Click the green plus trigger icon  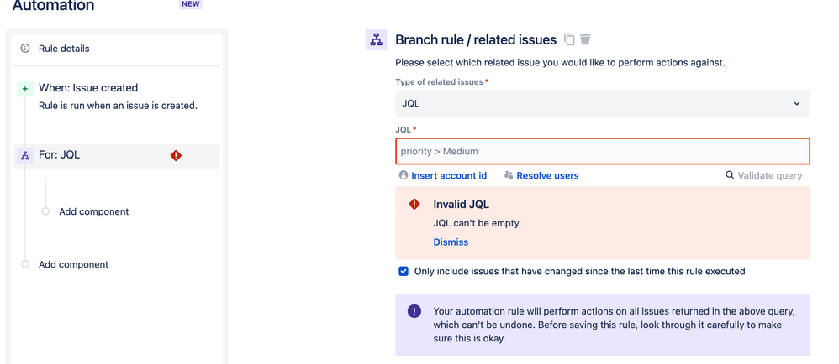pos(24,89)
